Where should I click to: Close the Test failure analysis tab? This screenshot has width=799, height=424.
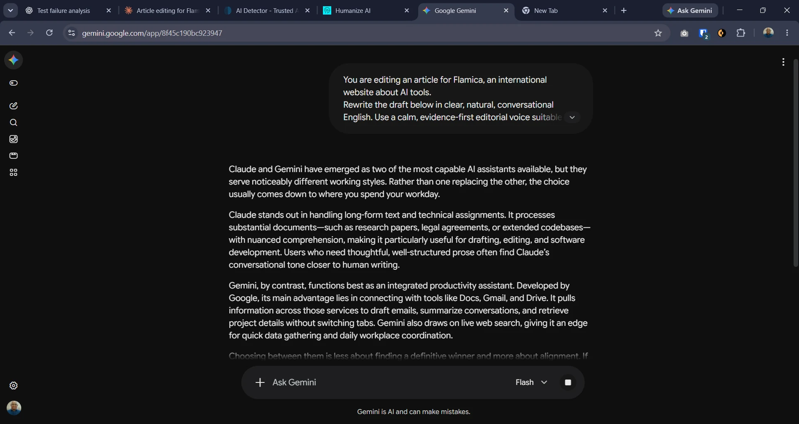[x=109, y=11]
